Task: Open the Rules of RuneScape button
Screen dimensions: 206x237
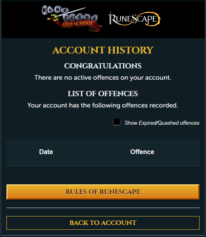Action: 103,192
